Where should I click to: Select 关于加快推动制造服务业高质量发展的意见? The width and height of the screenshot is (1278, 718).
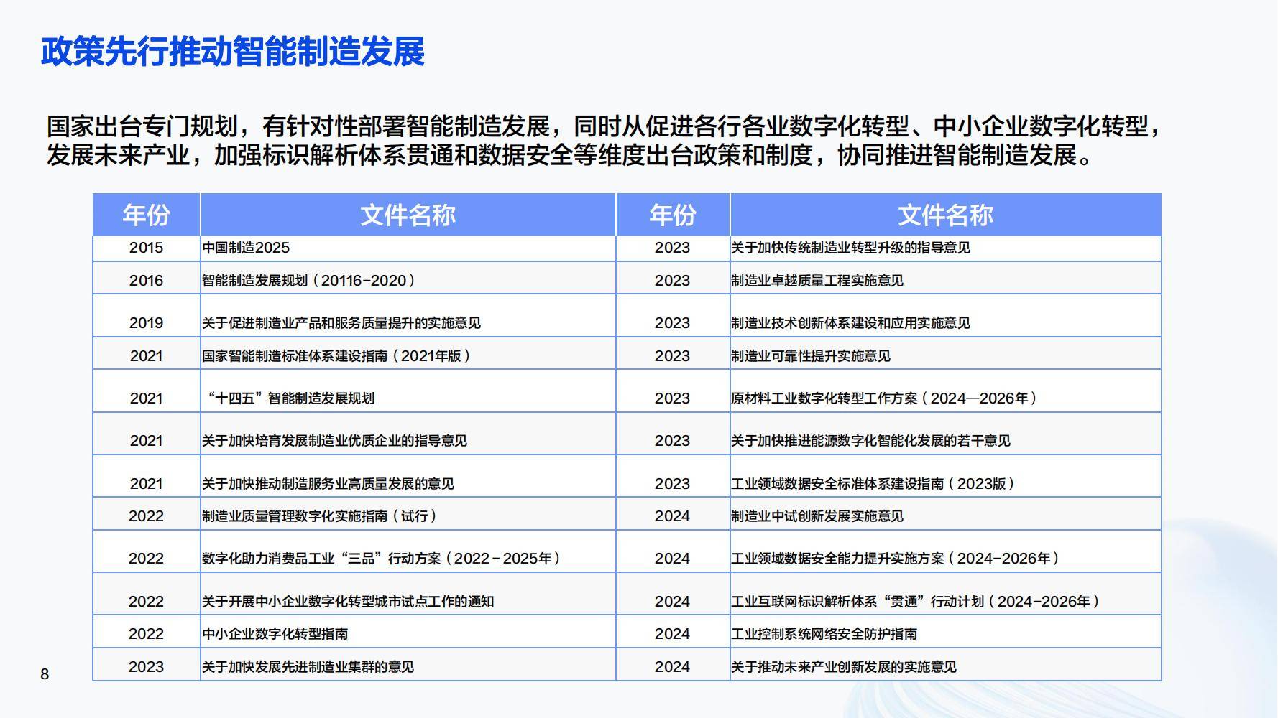click(x=408, y=476)
